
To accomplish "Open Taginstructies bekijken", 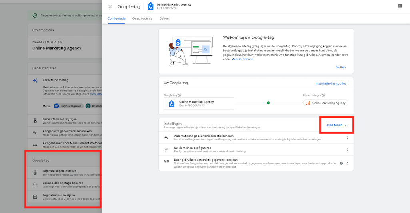I will click(x=65, y=197).
